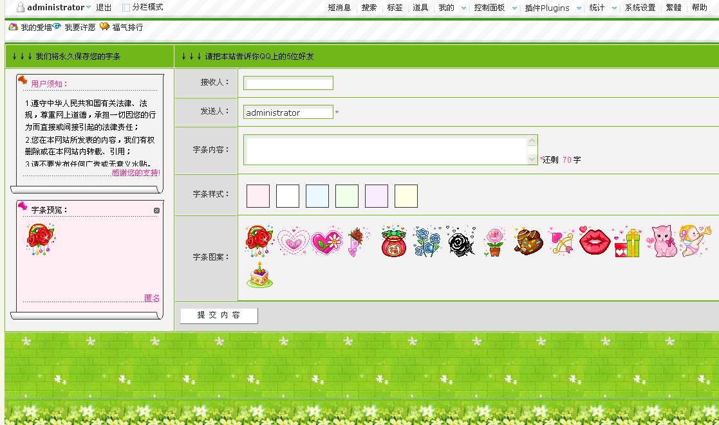The image size is (719, 425).
Task: Expand the 控制面板 dropdown arrow
Action: coord(514,8)
